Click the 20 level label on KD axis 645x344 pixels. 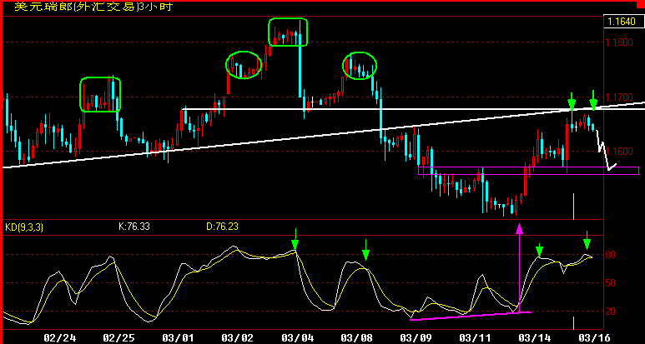click(x=611, y=312)
